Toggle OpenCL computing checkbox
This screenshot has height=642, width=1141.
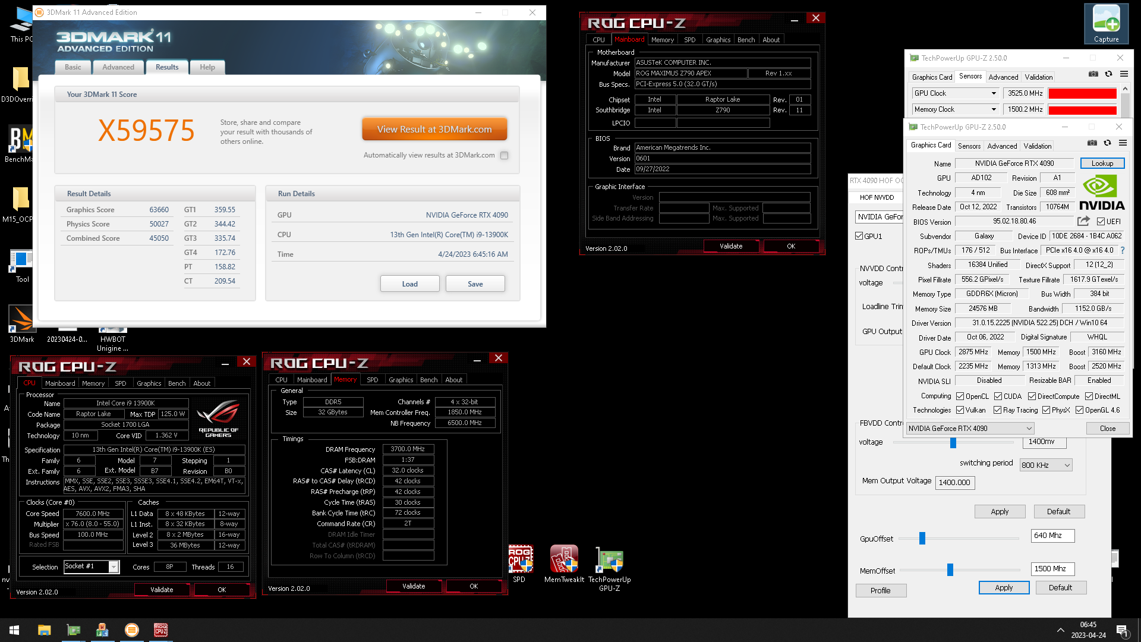(x=960, y=396)
